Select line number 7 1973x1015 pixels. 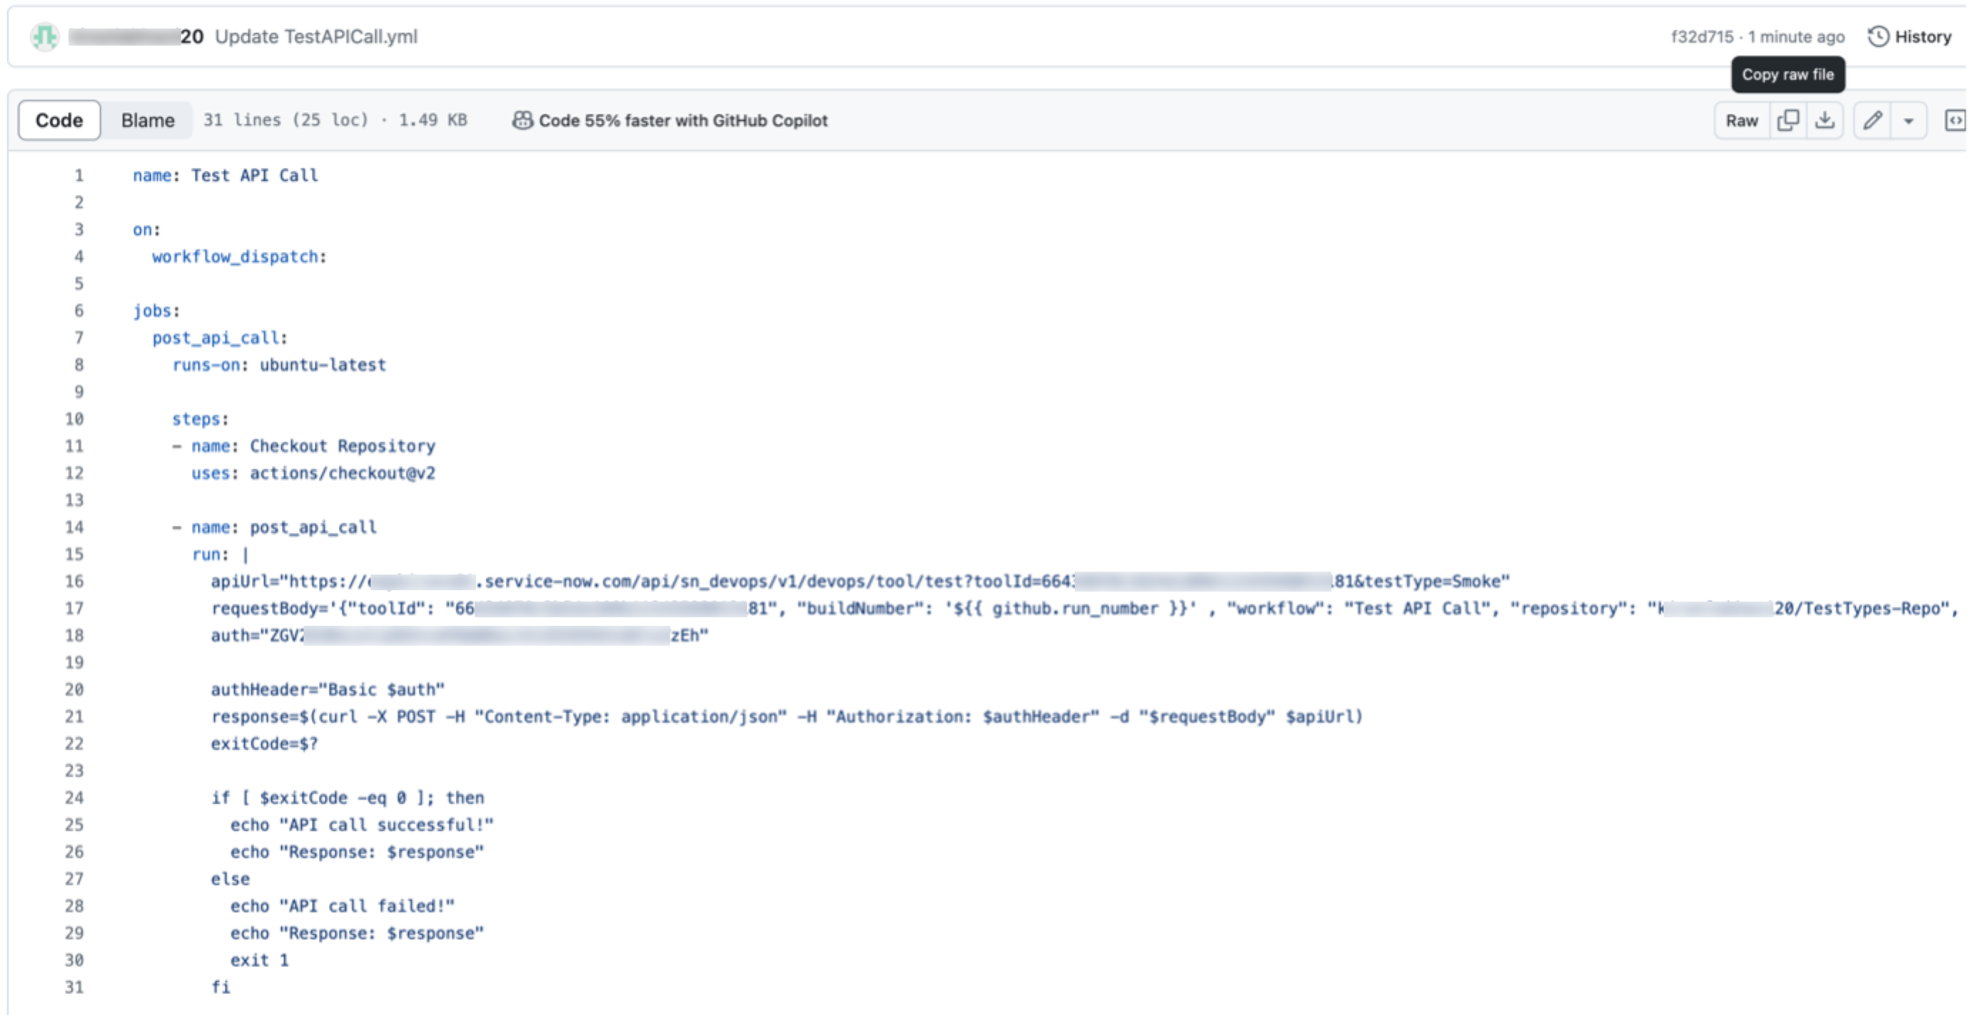point(78,338)
